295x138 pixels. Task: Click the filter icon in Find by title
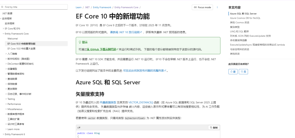3,7
